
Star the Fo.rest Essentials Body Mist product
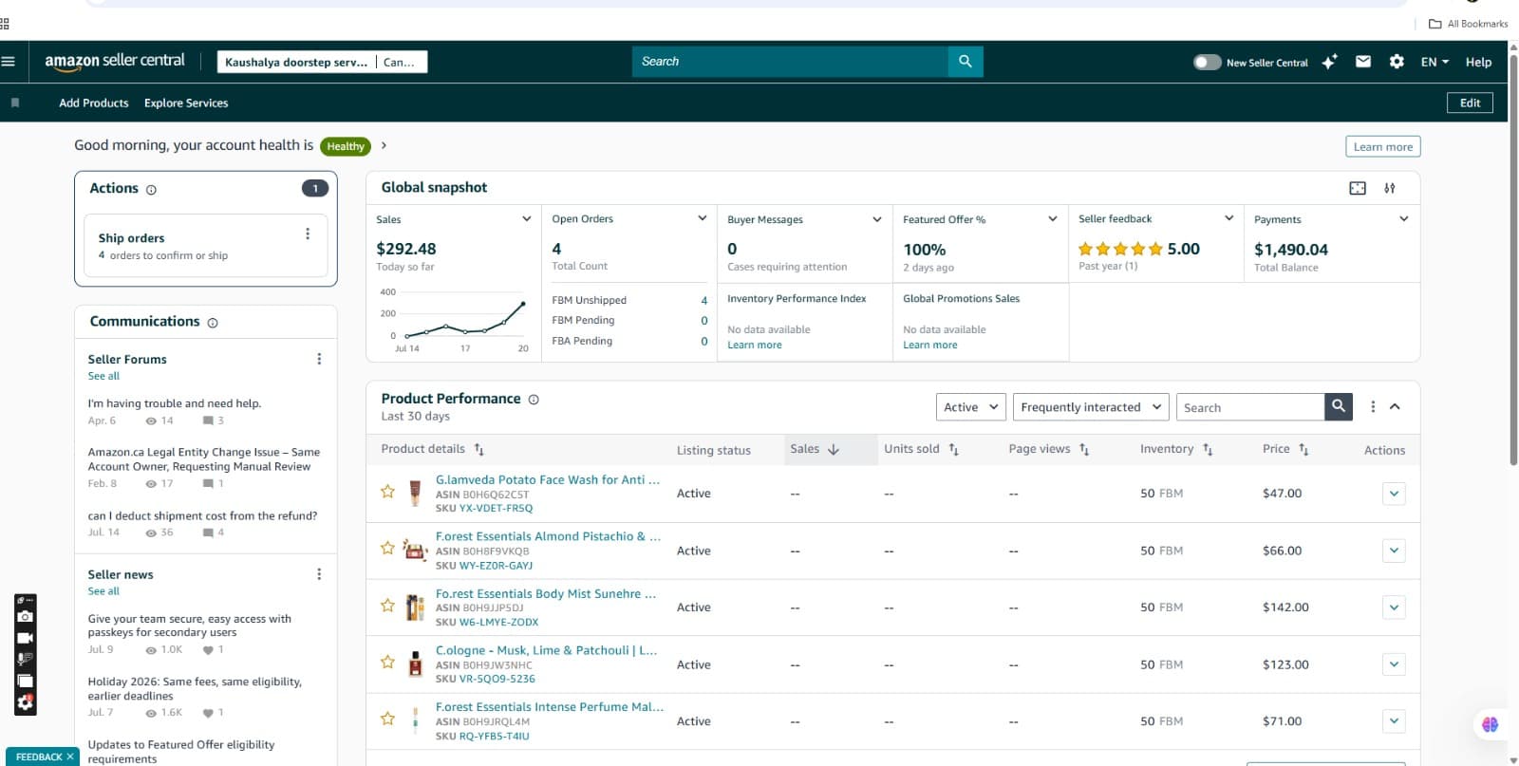(387, 606)
